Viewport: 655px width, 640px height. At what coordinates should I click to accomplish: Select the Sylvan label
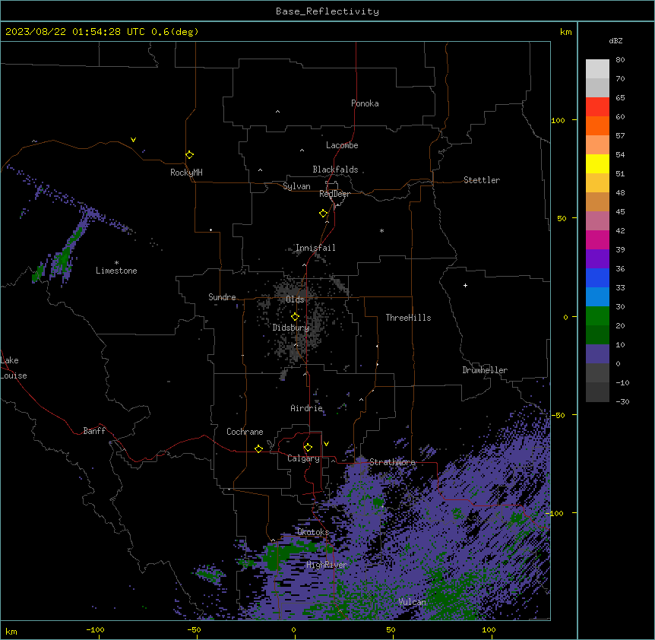tap(296, 186)
